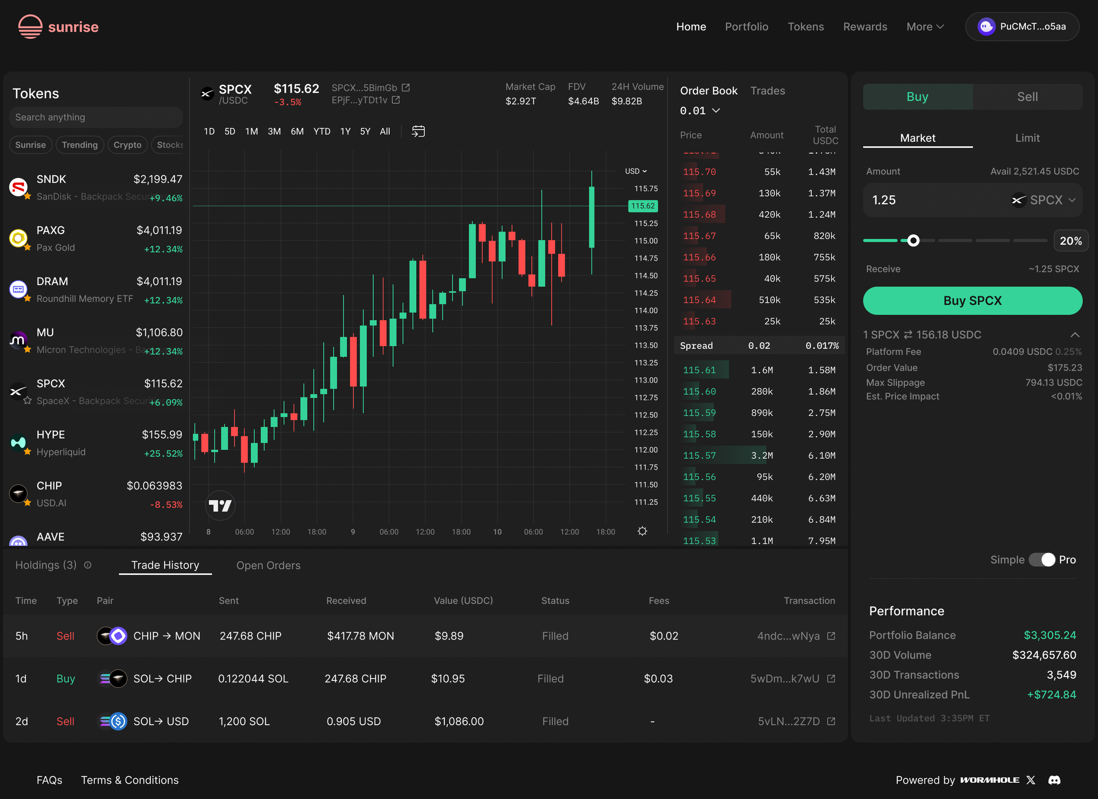Switch to the Trades tab

(767, 90)
